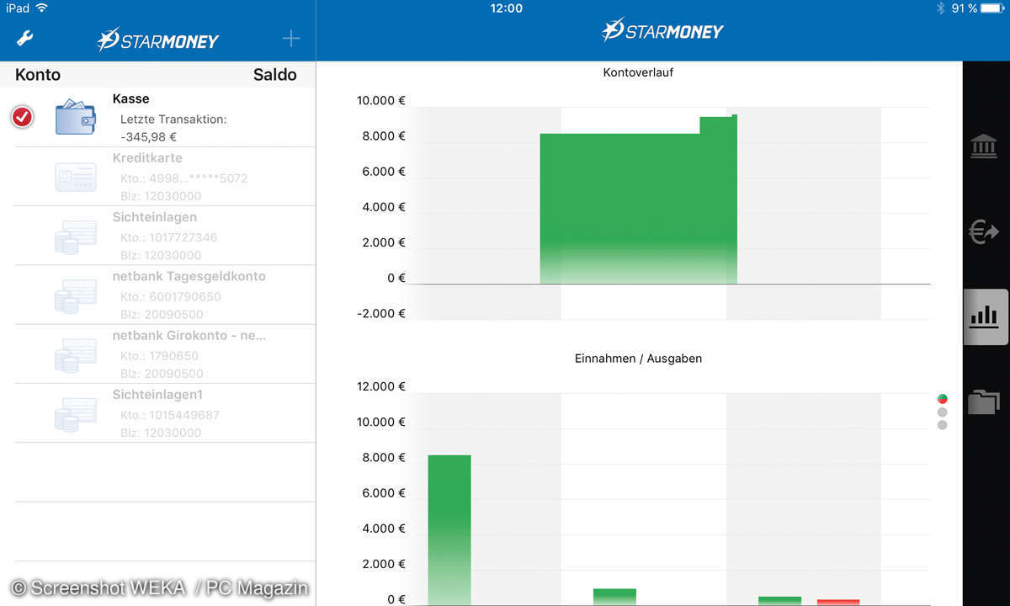The height and width of the screenshot is (606, 1010).
Task: Tap the 12:00 clock in status bar
Action: click(x=506, y=8)
